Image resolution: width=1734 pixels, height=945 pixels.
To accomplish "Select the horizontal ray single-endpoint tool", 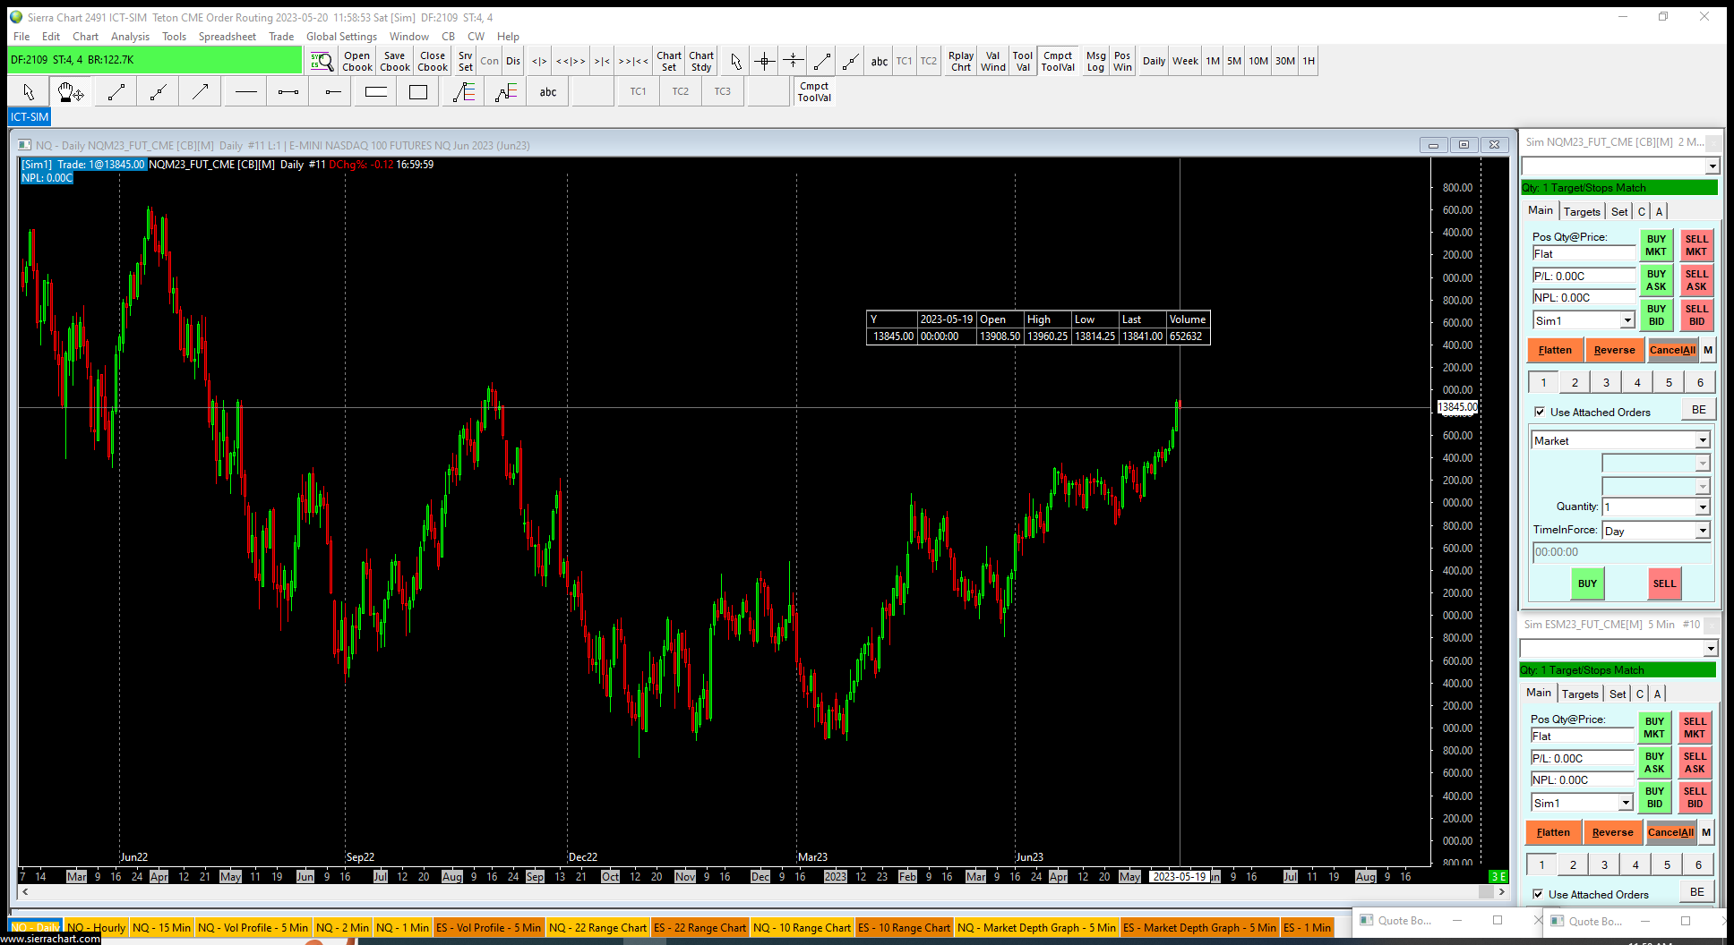I will [331, 91].
